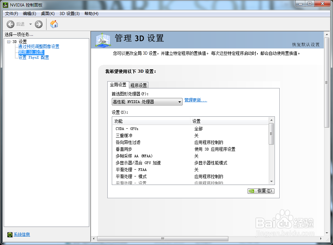Open the 文件(F) menu
The image size is (333, 245).
click(x=12, y=14)
